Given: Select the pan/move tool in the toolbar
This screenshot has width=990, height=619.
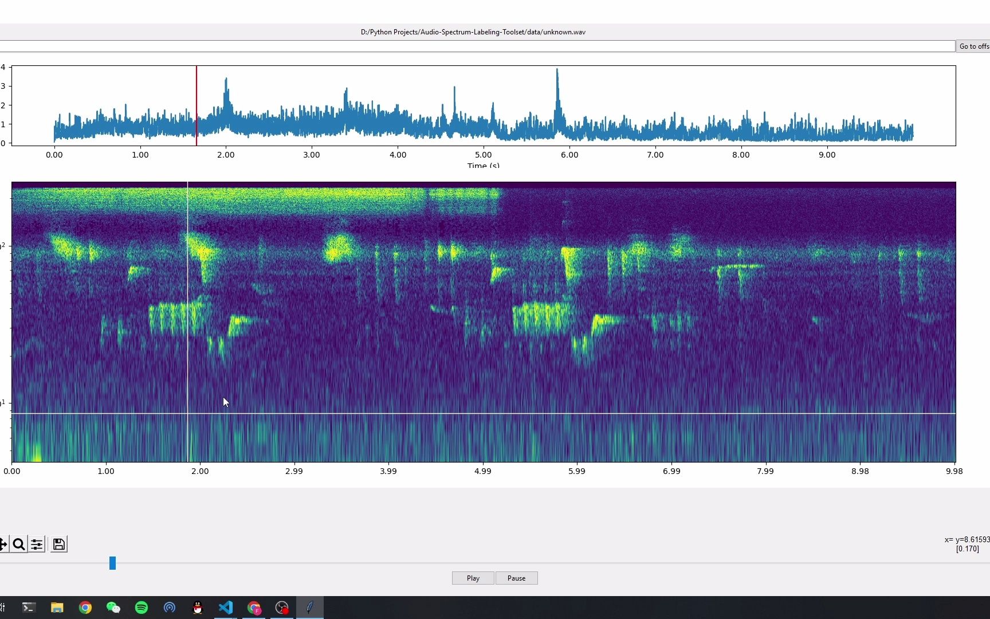Looking at the screenshot, I should coord(3,544).
